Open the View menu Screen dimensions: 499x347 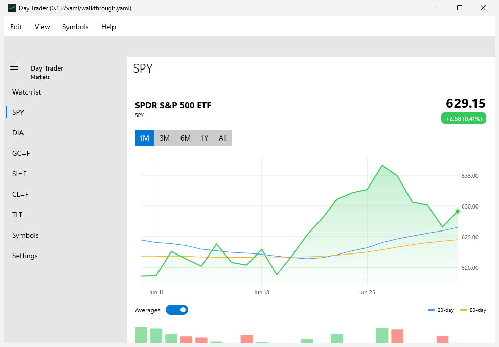pos(42,27)
